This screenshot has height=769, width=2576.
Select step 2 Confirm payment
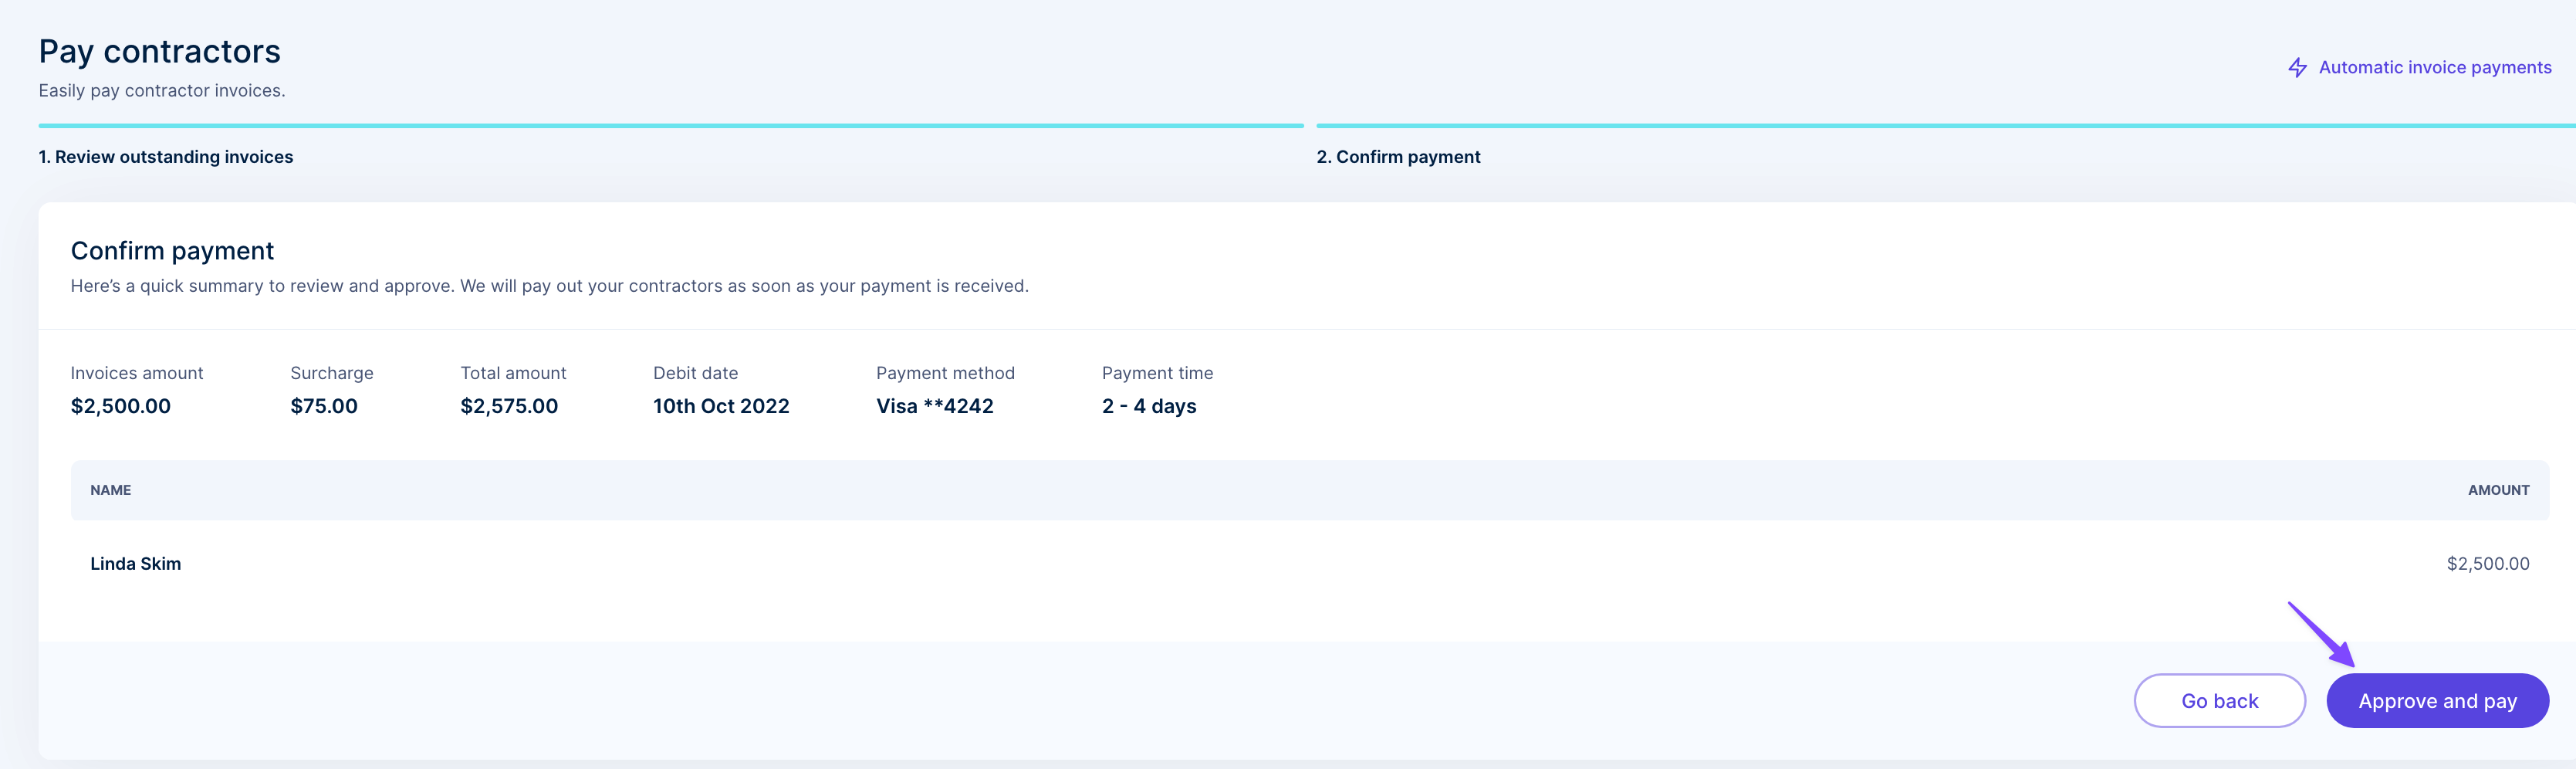click(x=1398, y=157)
